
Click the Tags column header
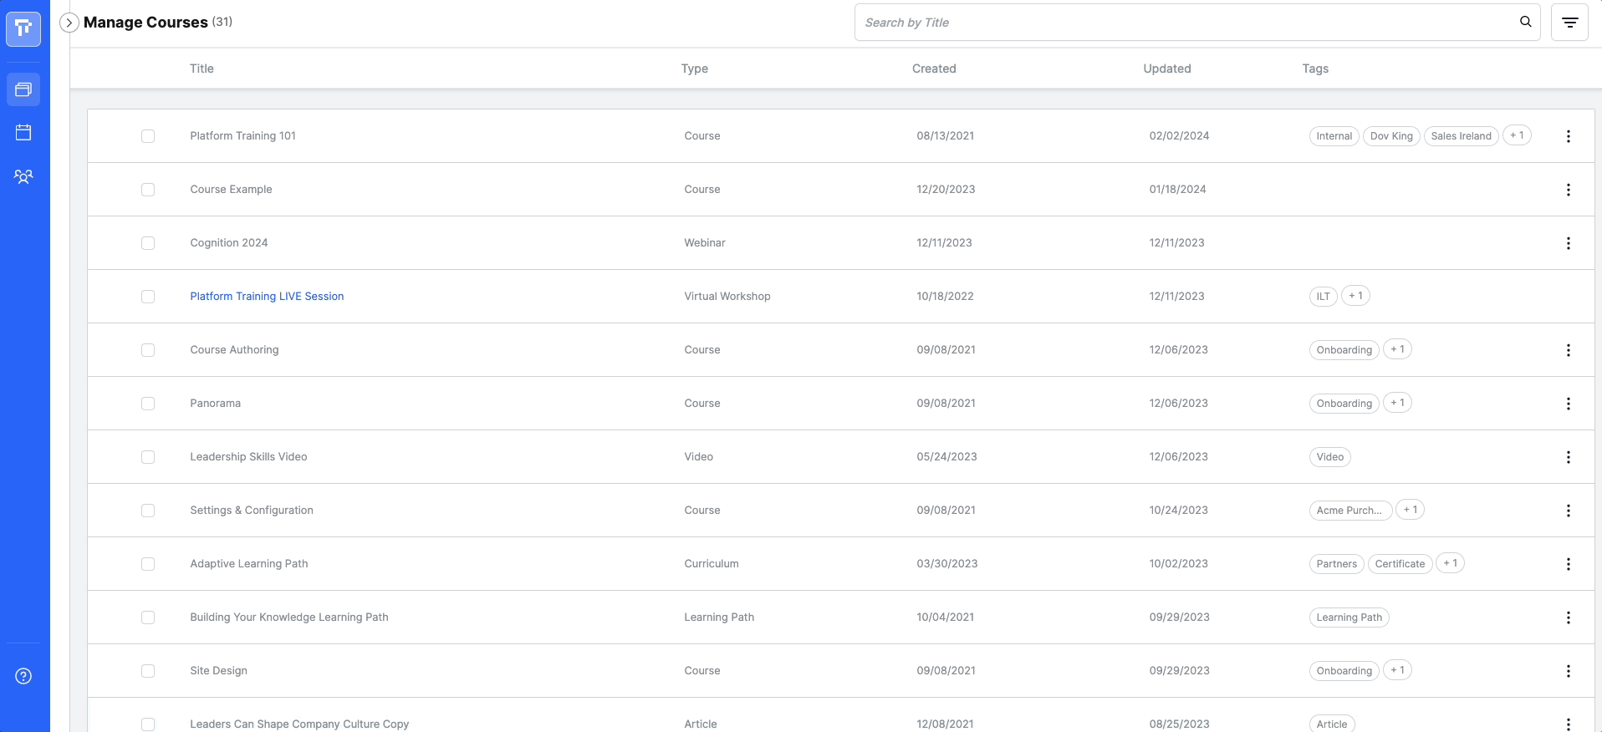pyautogui.click(x=1315, y=69)
